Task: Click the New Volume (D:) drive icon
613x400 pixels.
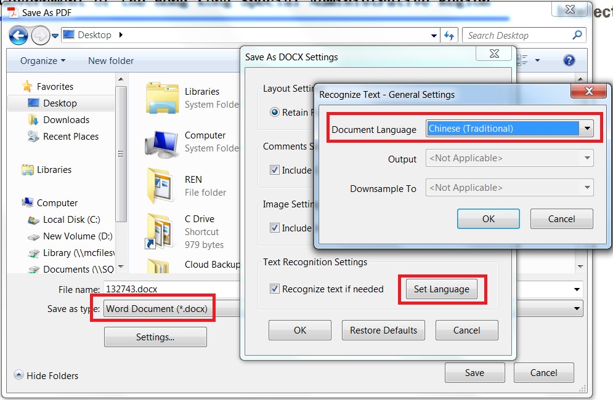Action: [34, 237]
